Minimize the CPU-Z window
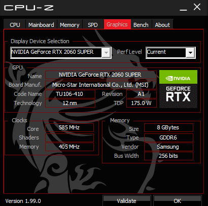This screenshot has height=206, width=208. click(183, 8)
